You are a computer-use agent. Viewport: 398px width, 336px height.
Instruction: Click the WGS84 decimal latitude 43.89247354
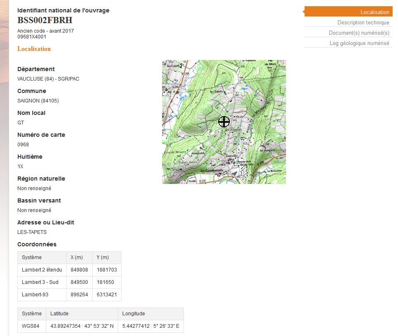(65, 326)
